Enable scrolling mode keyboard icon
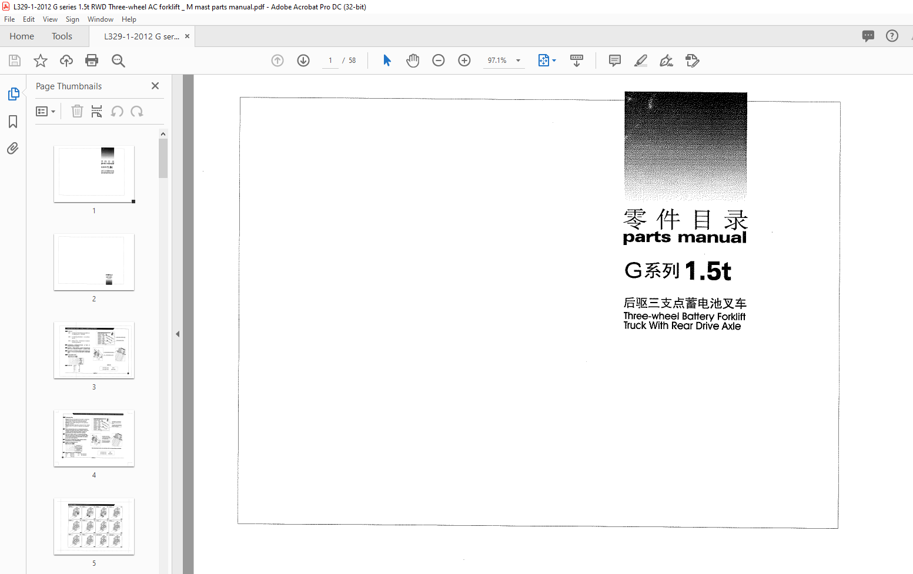 tap(577, 61)
